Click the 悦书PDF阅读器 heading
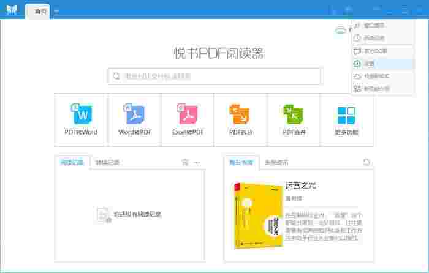Screen dimensions: 429x273 [x=219, y=53]
